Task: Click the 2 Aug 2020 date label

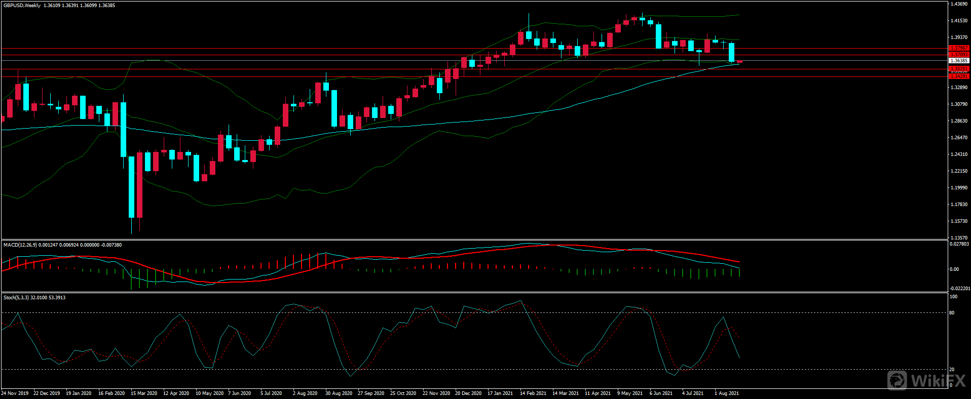Action: [305, 393]
